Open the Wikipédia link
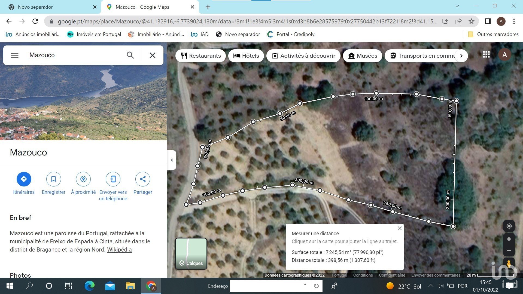523x294 pixels. point(119,250)
